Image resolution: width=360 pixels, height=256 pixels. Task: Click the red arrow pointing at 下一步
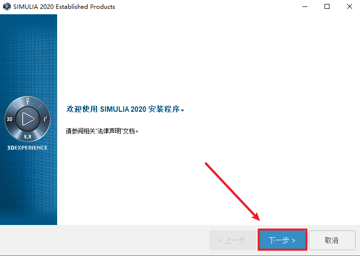[x=232, y=192]
